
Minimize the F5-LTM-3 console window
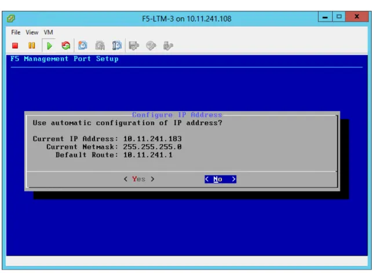click(x=325, y=17)
